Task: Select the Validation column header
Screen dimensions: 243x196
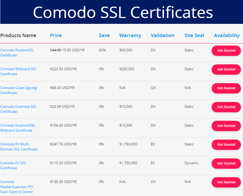Action: (162, 35)
